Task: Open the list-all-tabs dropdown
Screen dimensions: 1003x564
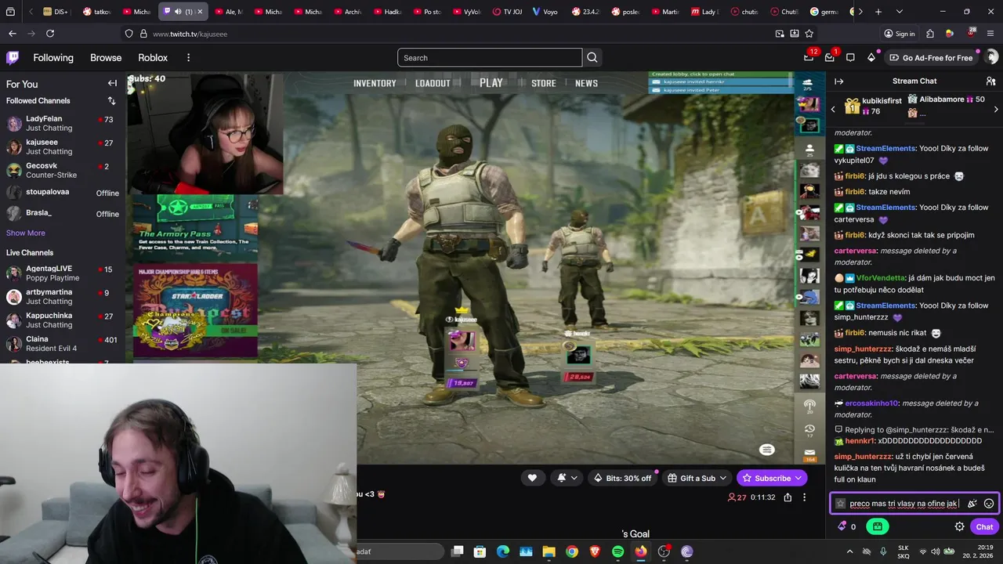Action: click(x=899, y=12)
